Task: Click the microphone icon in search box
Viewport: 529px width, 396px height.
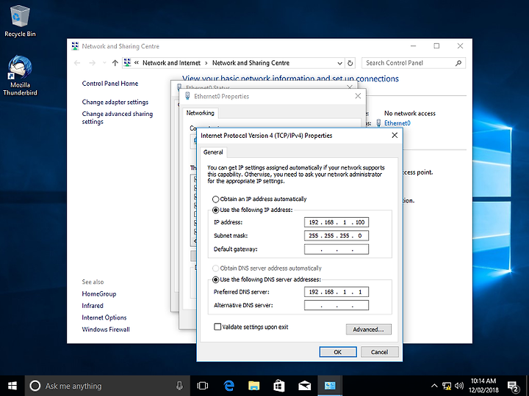Action: pyautogui.click(x=179, y=386)
